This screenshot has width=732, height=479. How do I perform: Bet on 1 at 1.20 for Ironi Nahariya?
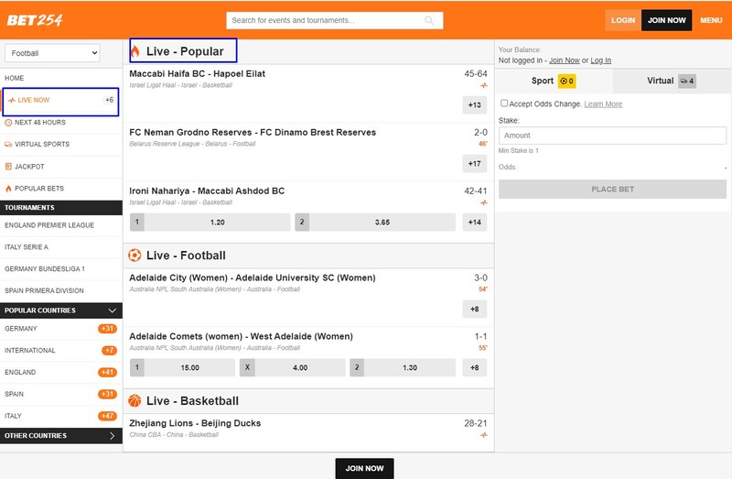(210, 223)
